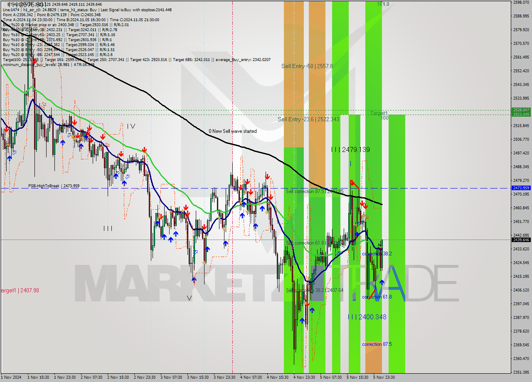Viewport: 532px width, 382px height.
Task: Select the red 'arget1 | 2407.98' label
Action: [x=20, y=290]
